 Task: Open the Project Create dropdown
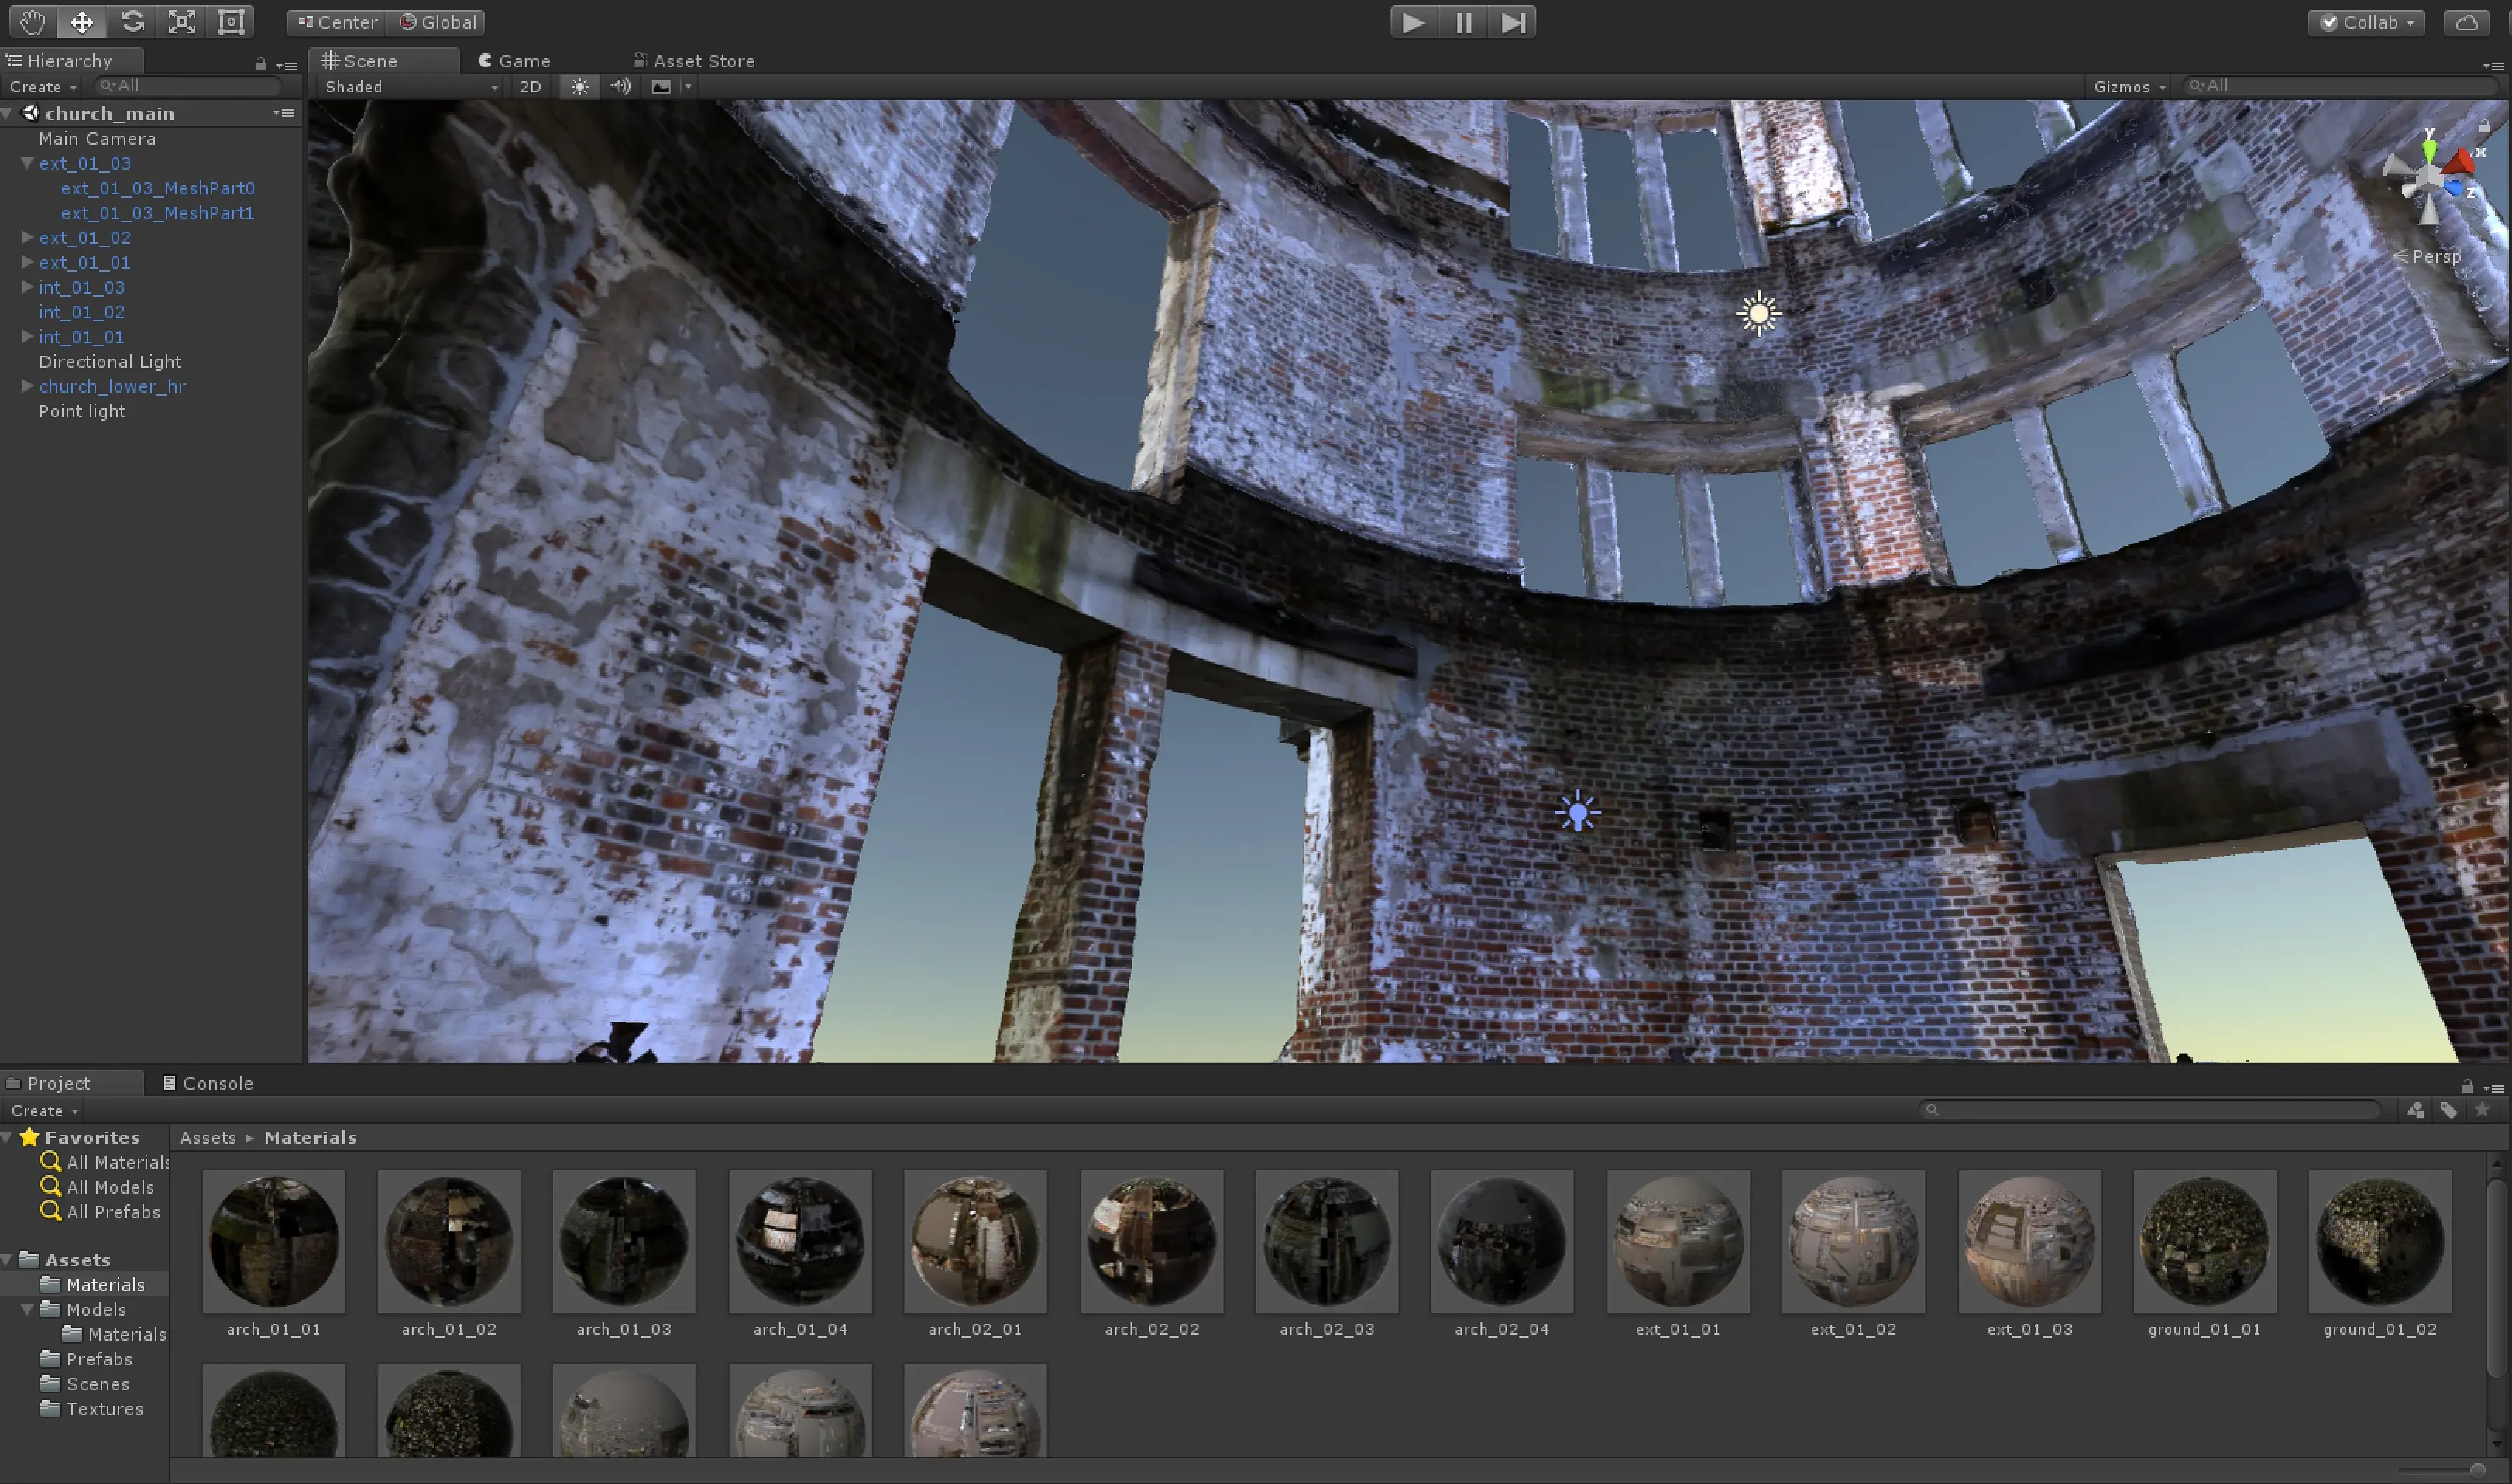pos(44,1111)
